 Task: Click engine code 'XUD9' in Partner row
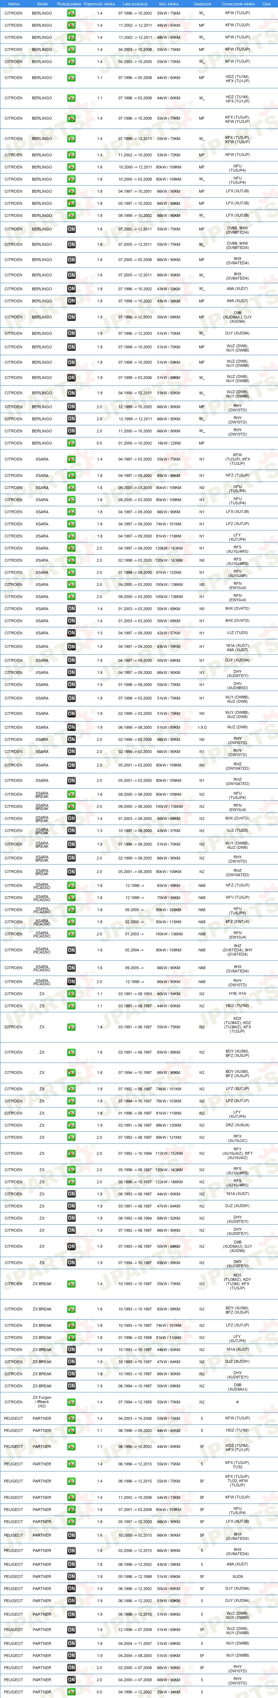[237, 1577]
